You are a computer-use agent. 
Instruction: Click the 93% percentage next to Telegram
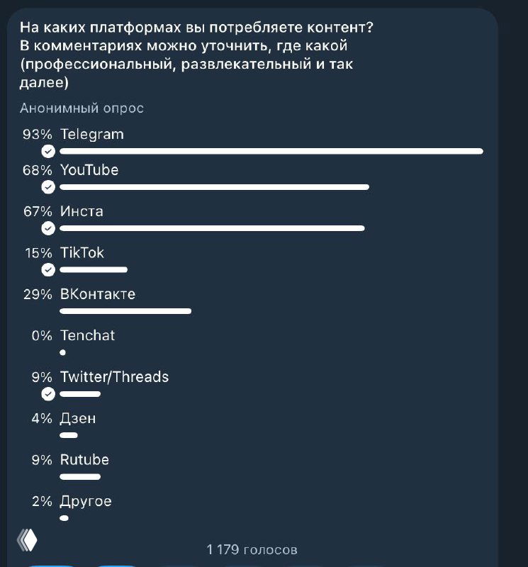pyautogui.click(x=37, y=133)
